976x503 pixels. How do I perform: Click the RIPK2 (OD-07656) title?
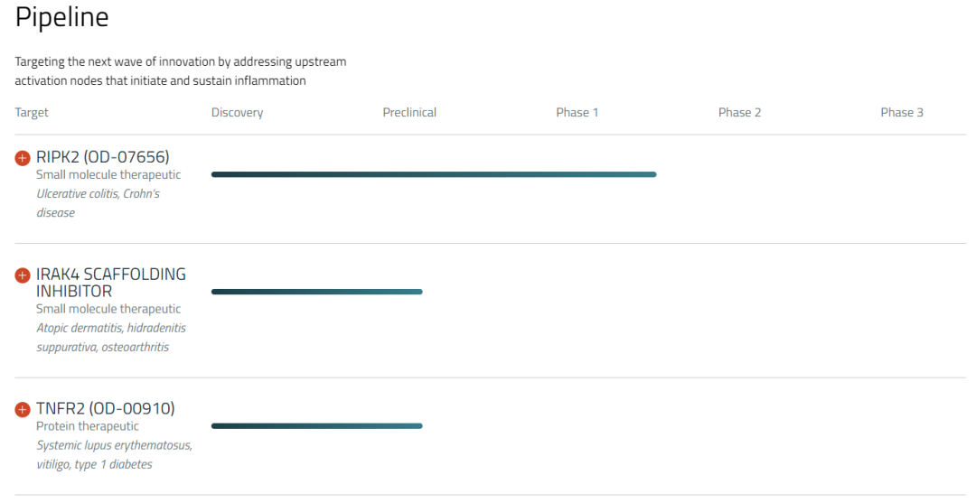102,158
